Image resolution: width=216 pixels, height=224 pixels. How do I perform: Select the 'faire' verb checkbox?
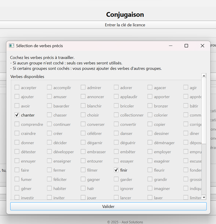tap(17, 170)
